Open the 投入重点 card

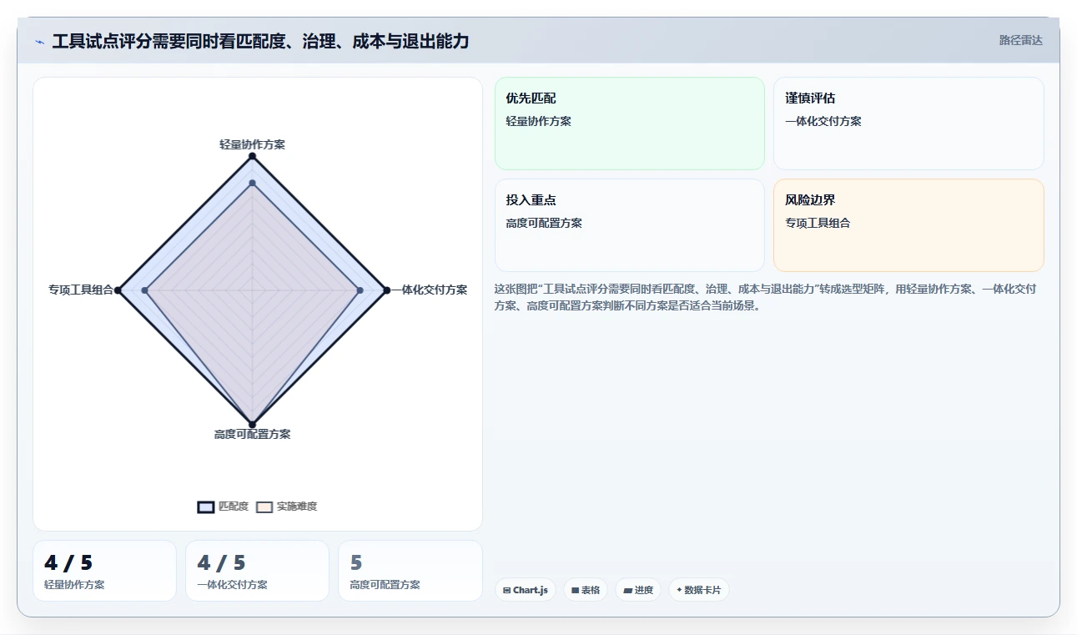point(630,225)
